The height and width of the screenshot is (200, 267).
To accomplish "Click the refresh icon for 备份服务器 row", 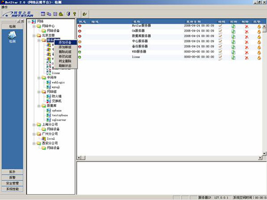I will pos(233,47).
